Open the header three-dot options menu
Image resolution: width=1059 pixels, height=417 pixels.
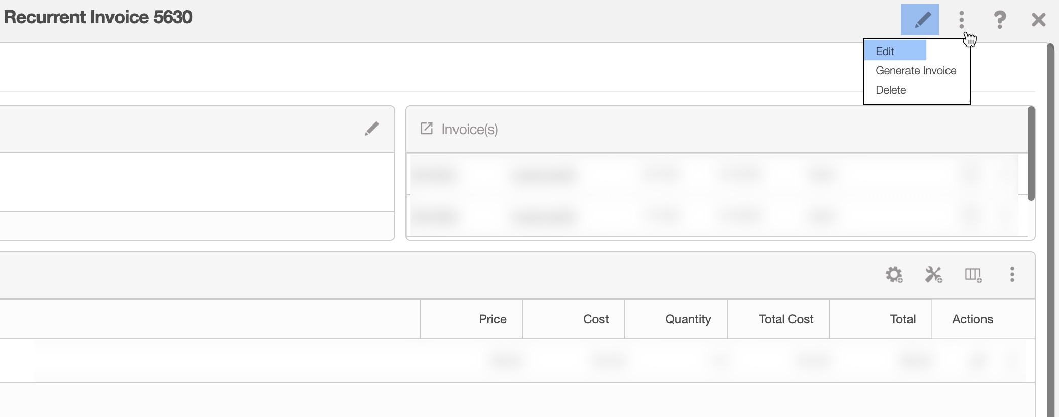pos(961,20)
